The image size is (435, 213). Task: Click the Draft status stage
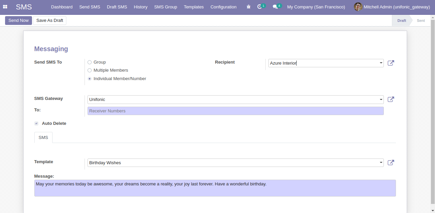tap(401, 21)
